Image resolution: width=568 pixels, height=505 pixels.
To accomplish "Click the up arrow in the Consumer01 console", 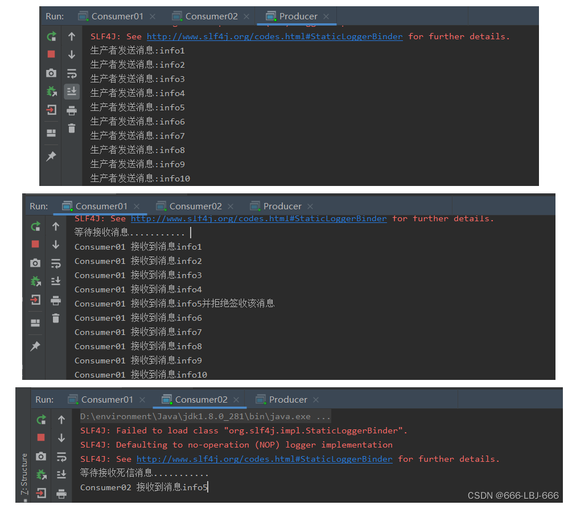I will point(56,226).
